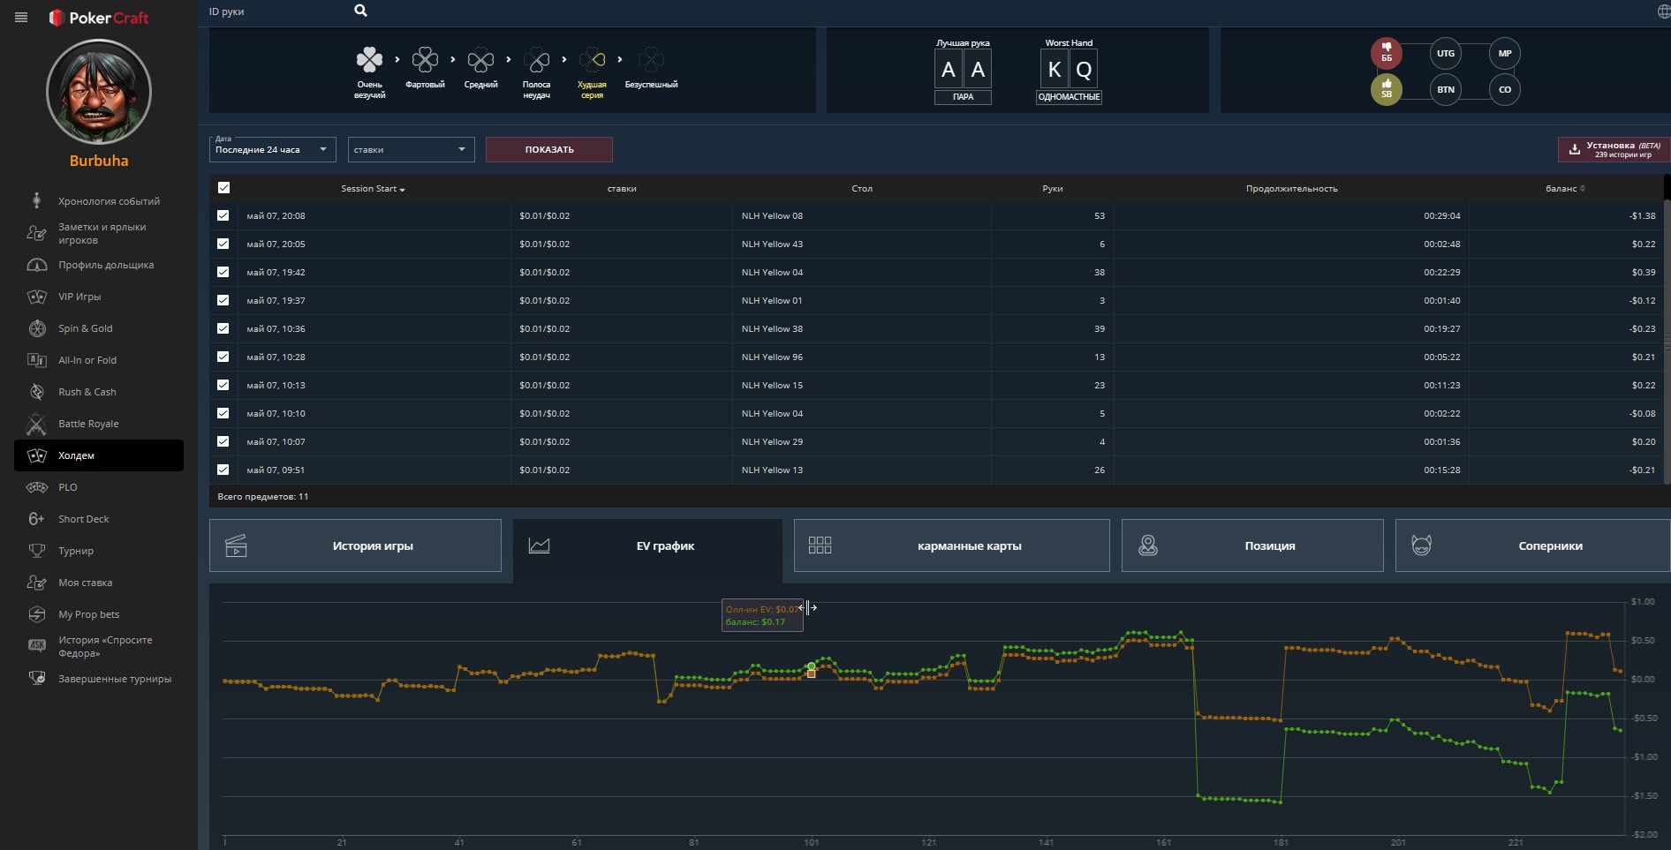Image resolution: width=1671 pixels, height=850 pixels.
Task: Select the 'Средний' clover icon
Action: tap(480, 60)
